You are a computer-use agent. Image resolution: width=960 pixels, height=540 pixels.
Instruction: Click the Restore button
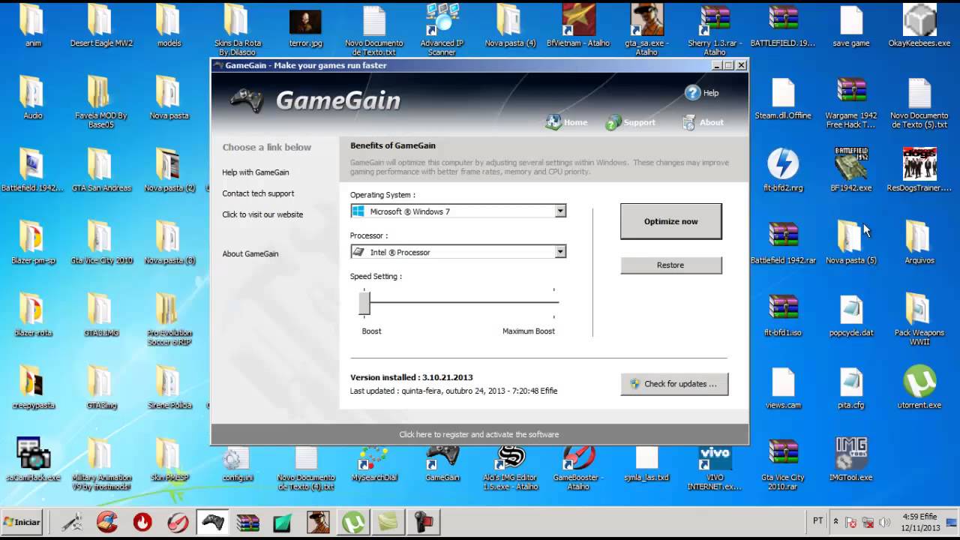click(x=671, y=265)
